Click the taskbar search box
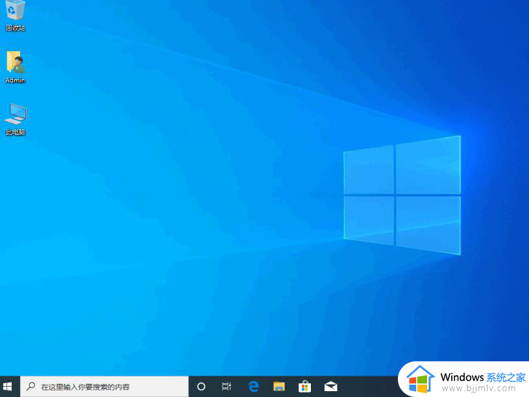Viewport: 529px width, 397px height. pos(105,387)
